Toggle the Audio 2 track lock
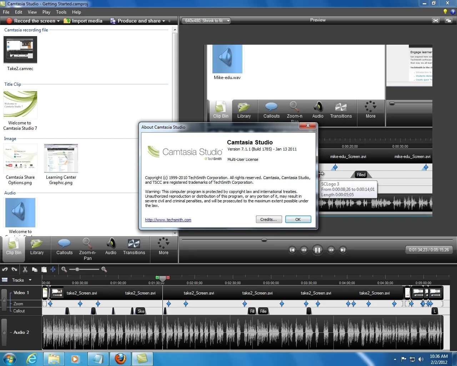 (x=4, y=332)
